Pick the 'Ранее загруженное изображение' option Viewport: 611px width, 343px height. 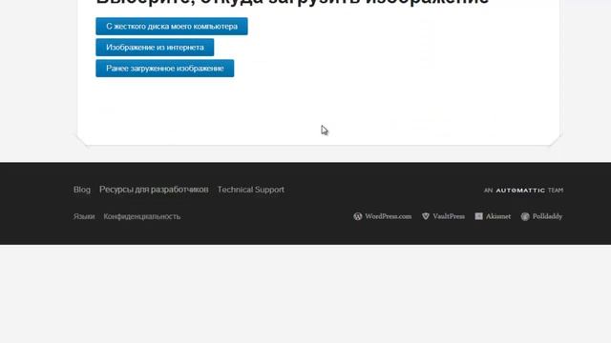tap(165, 68)
